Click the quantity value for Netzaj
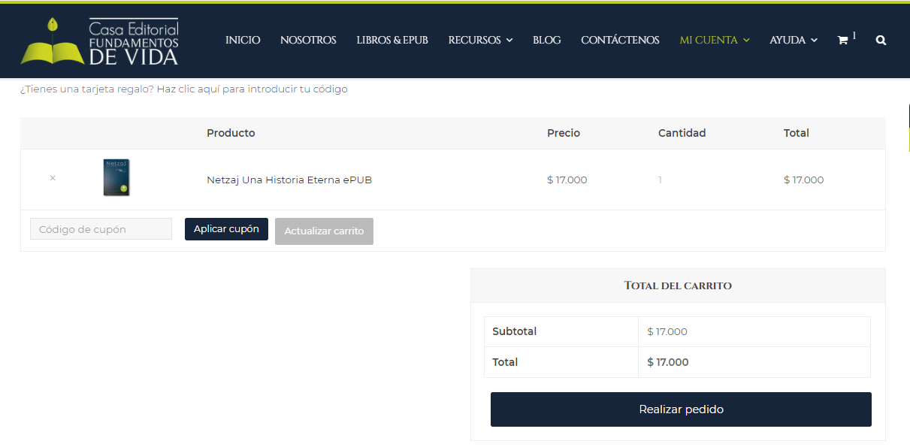This screenshot has width=910, height=447. pyautogui.click(x=660, y=180)
